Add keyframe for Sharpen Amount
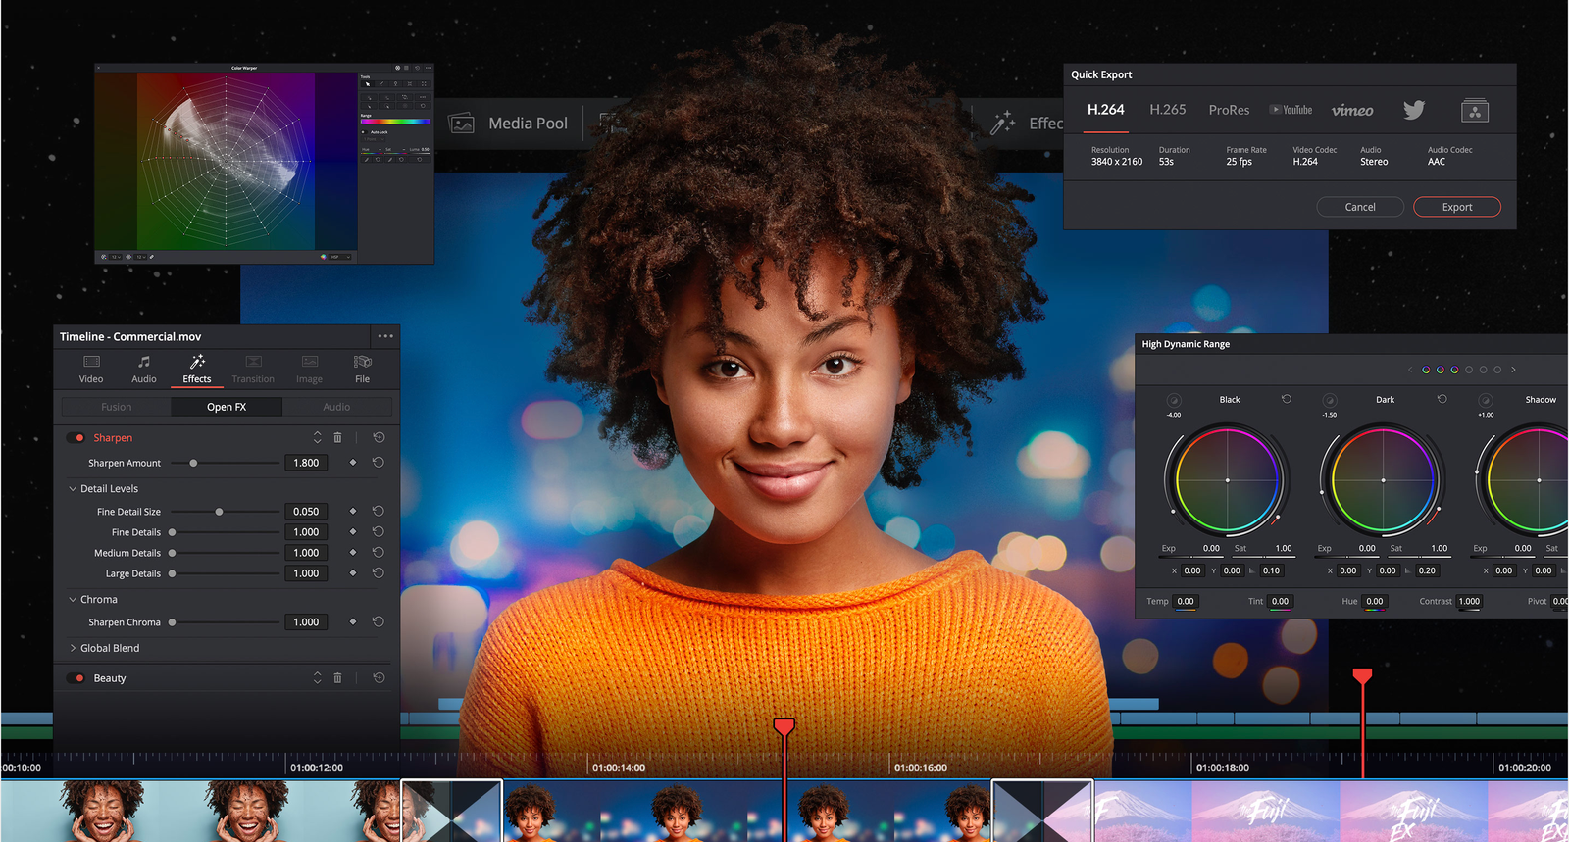Image resolution: width=1569 pixels, height=842 pixels. click(x=353, y=462)
